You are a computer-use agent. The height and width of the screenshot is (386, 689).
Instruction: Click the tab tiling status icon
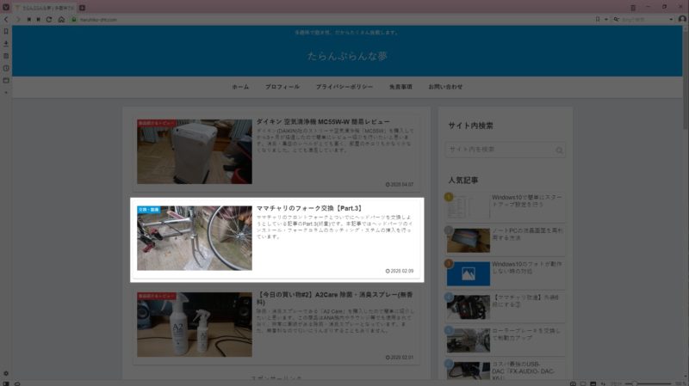coord(583,383)
